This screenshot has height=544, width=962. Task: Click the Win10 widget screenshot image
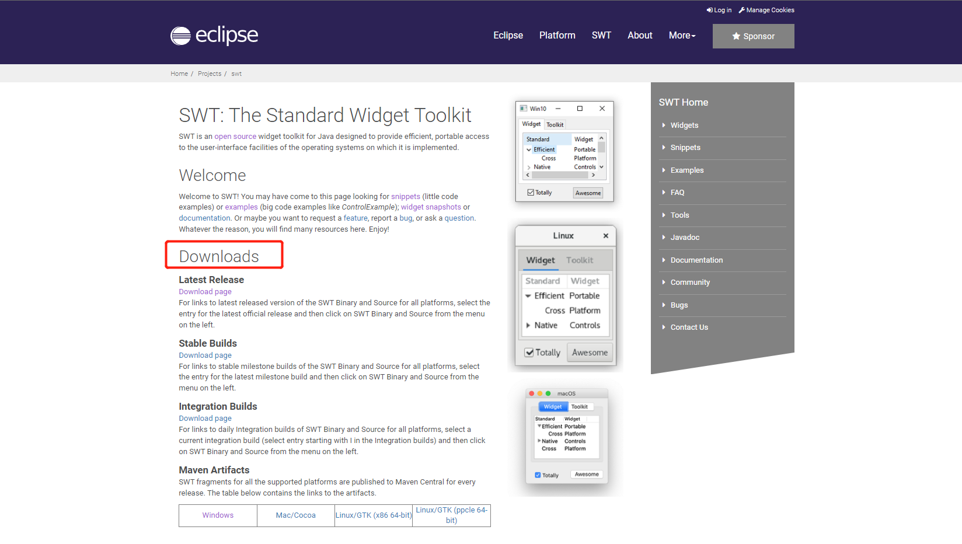[x=564, y=152]
